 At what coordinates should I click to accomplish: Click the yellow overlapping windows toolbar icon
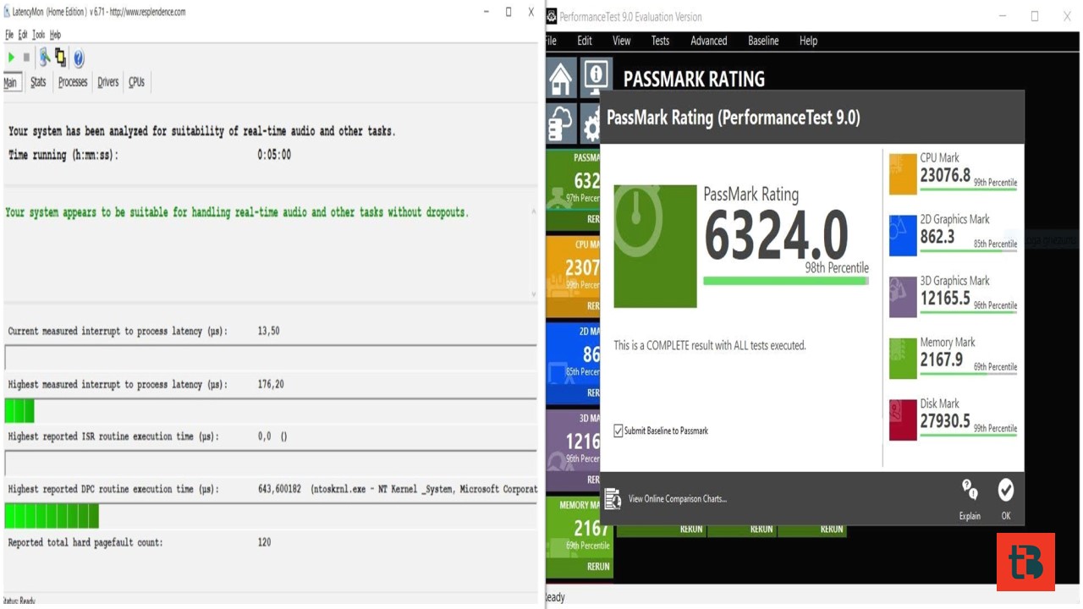pos(61,58)
